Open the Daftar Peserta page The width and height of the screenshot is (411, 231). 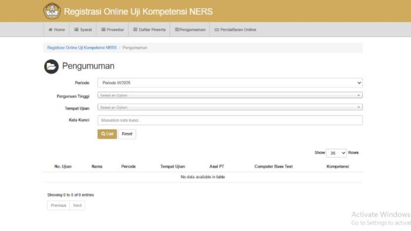point(149,30)
